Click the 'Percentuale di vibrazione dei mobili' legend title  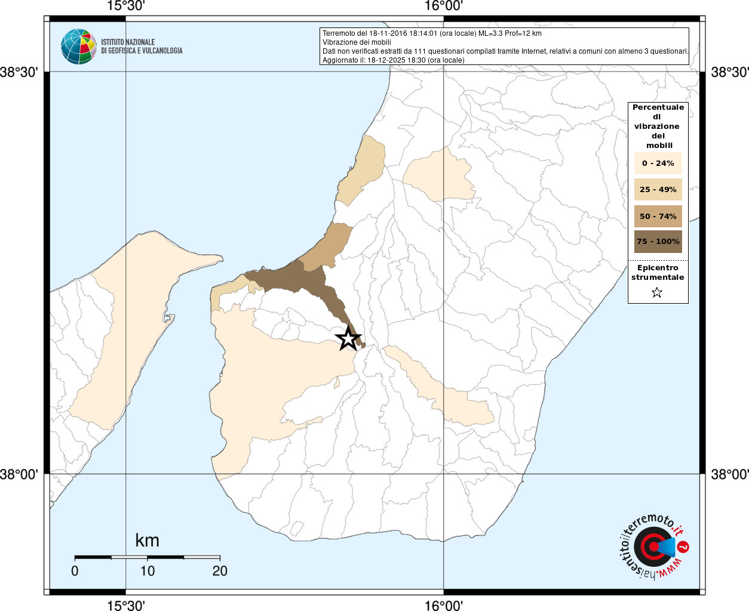point(658,126)
